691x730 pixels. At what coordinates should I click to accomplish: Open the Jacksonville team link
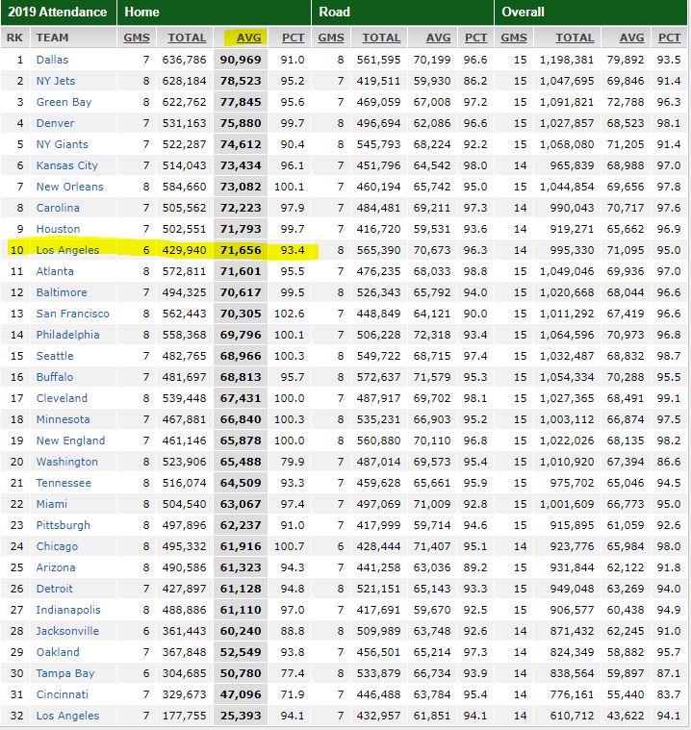click(x=67, y=631)
